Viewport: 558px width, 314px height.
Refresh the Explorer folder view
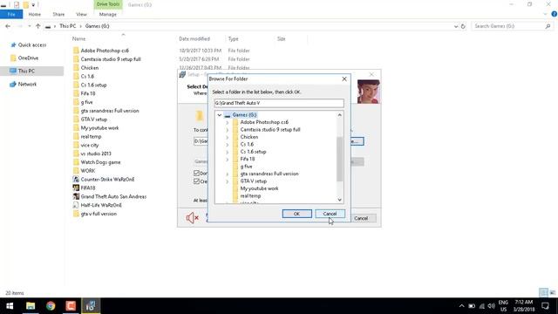(463, 26)
